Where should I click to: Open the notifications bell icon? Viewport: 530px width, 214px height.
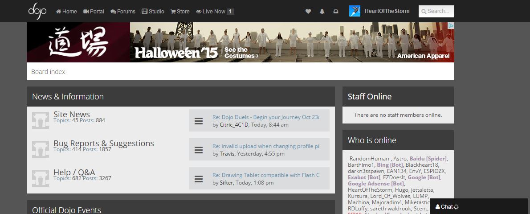(x=322, y=12)
